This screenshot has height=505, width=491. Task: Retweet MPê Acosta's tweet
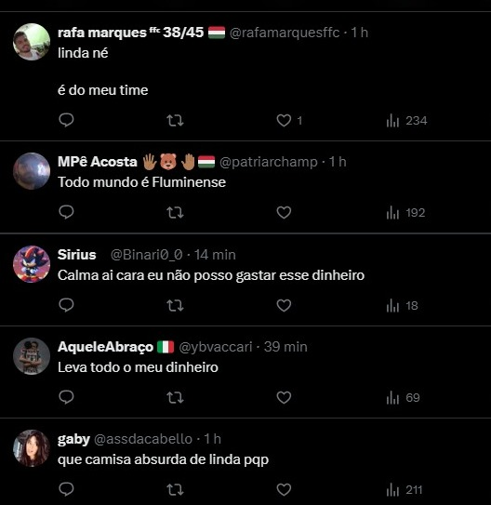(175, 213)
